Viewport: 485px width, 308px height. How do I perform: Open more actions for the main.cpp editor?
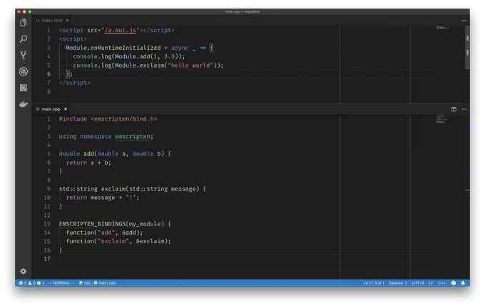click(464, 110)
